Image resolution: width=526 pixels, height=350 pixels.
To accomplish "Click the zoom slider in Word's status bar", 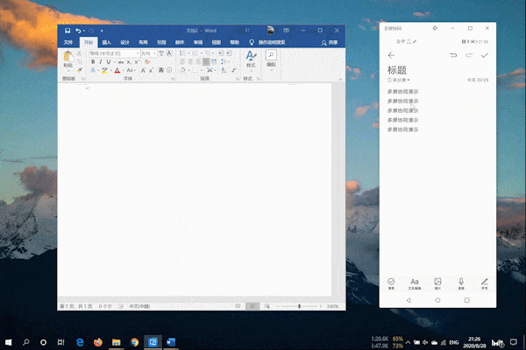I will pos(299,306).
